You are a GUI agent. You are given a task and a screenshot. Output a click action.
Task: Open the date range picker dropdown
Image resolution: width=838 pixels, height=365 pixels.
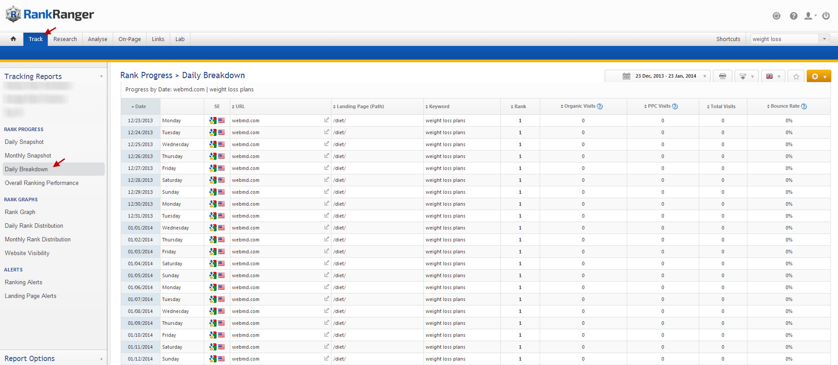point(657,76)
